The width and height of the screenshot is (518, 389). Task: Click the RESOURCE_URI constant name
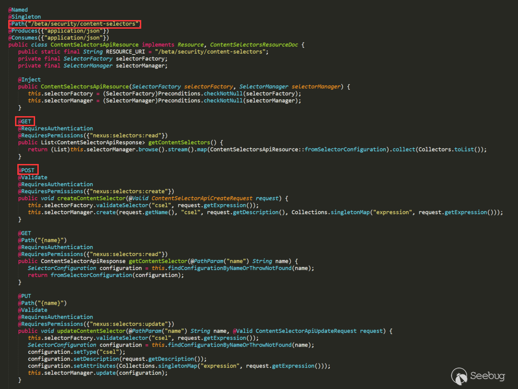click(125, 52)
